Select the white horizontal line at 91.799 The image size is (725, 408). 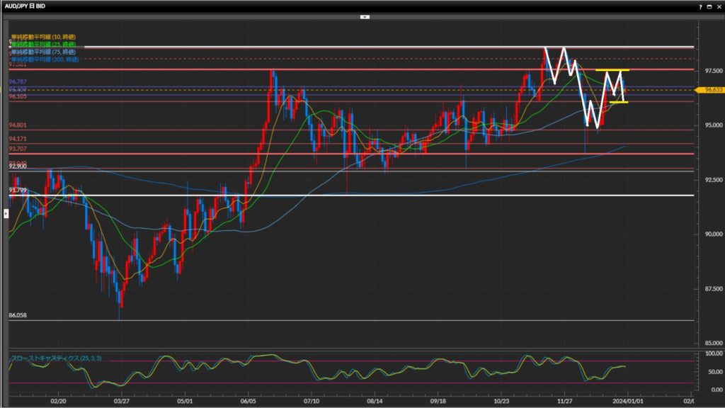354,195
